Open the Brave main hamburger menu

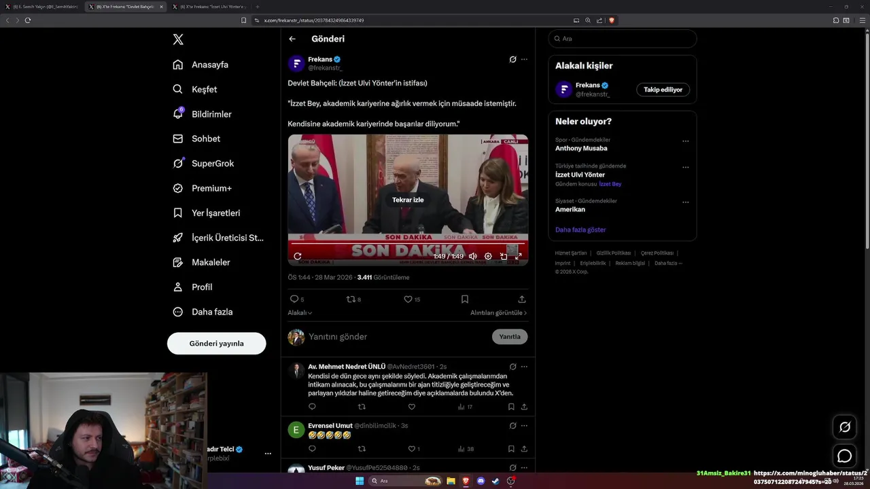point(863,20)
